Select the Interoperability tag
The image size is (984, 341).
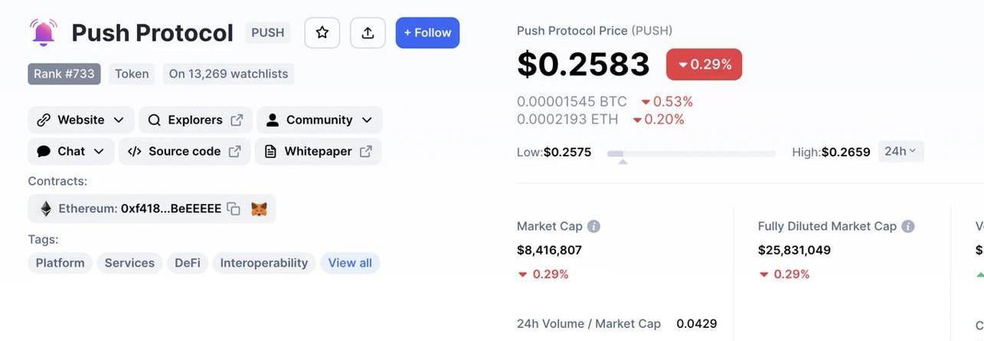click(263, 264)
